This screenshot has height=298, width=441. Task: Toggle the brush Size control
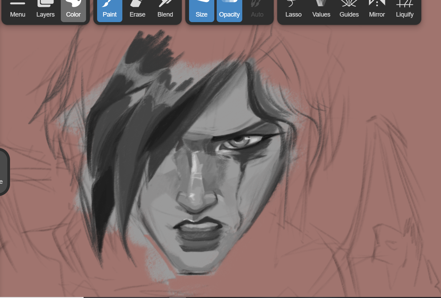click(201, 10)
